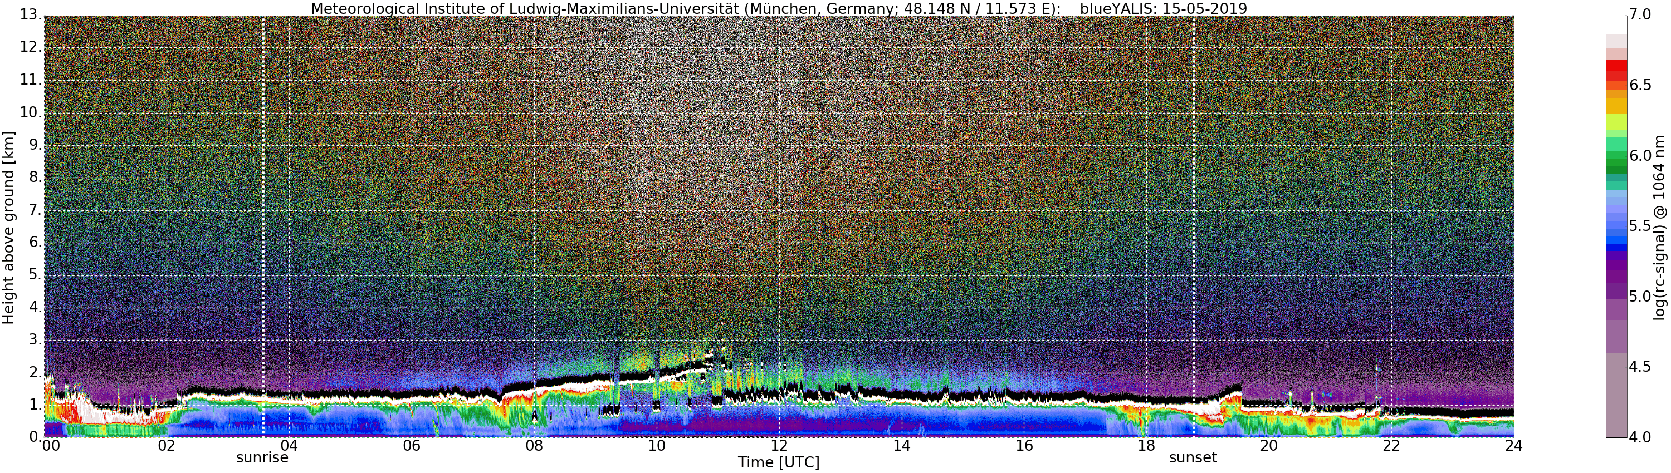Click the '06' tick on the time axis
The height and width of the screenshot is (473, 1671).
pyautogui.click(x=411, y=446)
